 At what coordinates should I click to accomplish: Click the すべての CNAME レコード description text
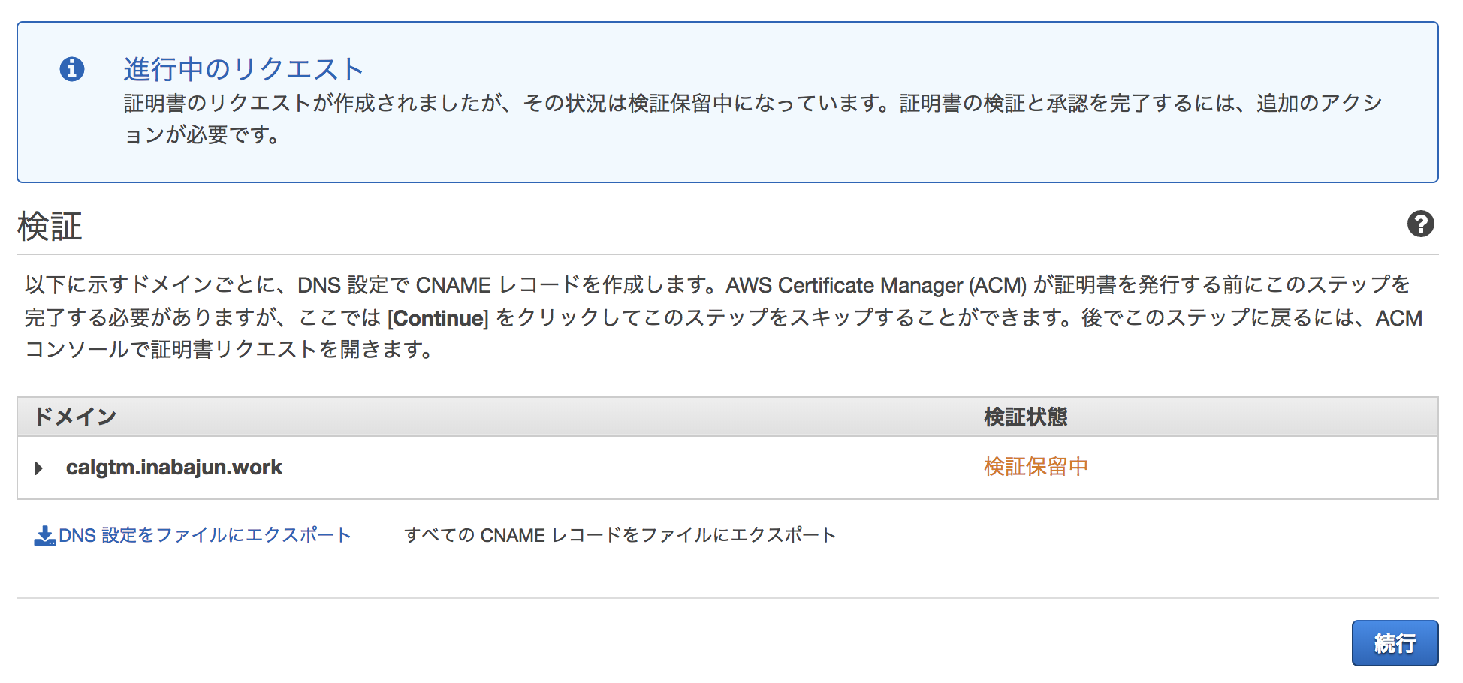point(620,535)
